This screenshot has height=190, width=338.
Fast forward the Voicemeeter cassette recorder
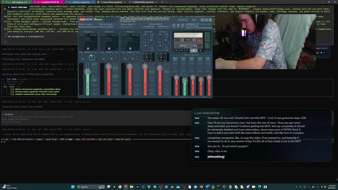pyautogui.click(x=182, y=50)
